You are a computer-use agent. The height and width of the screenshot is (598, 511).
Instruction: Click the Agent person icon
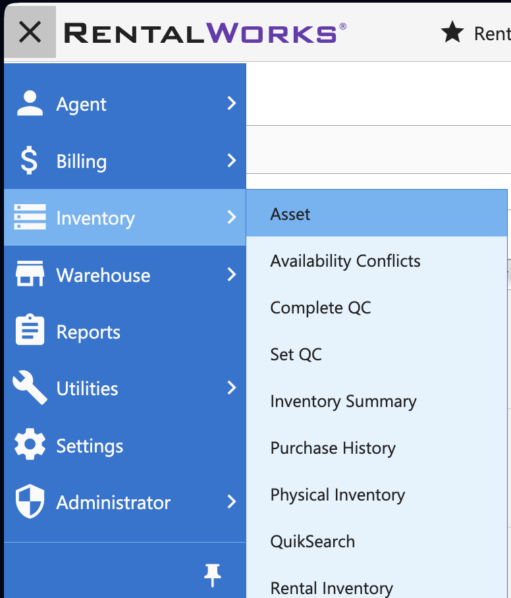tap(30, 103)
